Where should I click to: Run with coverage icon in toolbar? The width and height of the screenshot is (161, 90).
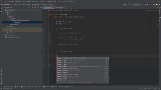click(148, 4)
